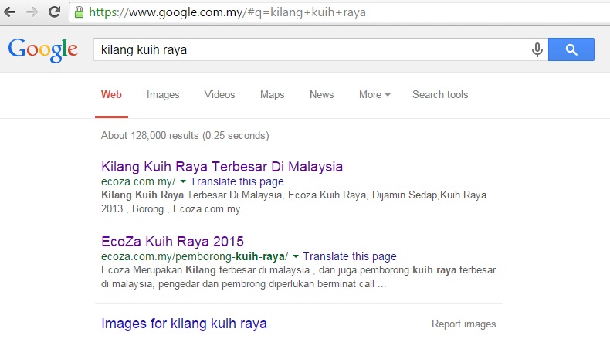610x349 pixels.
Task: Click the blue magnifier search button
Action: coord(571,49)
